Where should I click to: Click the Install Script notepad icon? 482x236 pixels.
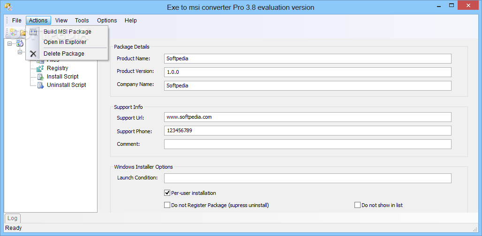click(40, 77)
